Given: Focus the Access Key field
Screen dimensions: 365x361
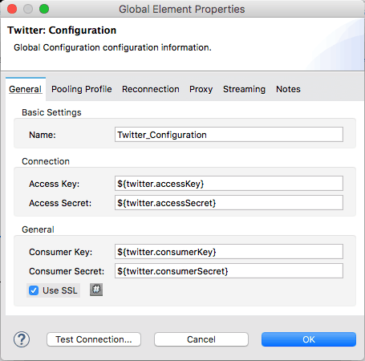Looking at the screenshot, I should coord(229,184).
